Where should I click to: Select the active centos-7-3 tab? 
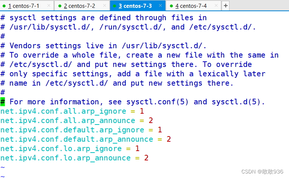tap(138, 6)
